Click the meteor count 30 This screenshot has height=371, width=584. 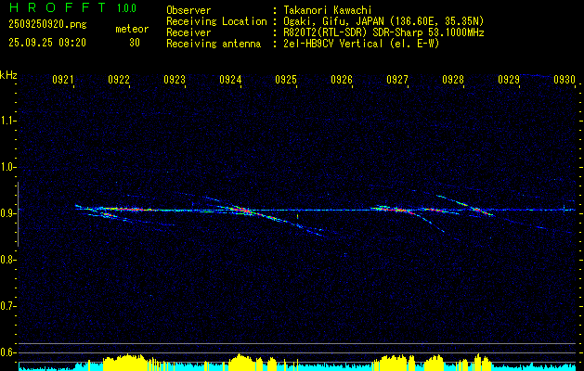135,43
